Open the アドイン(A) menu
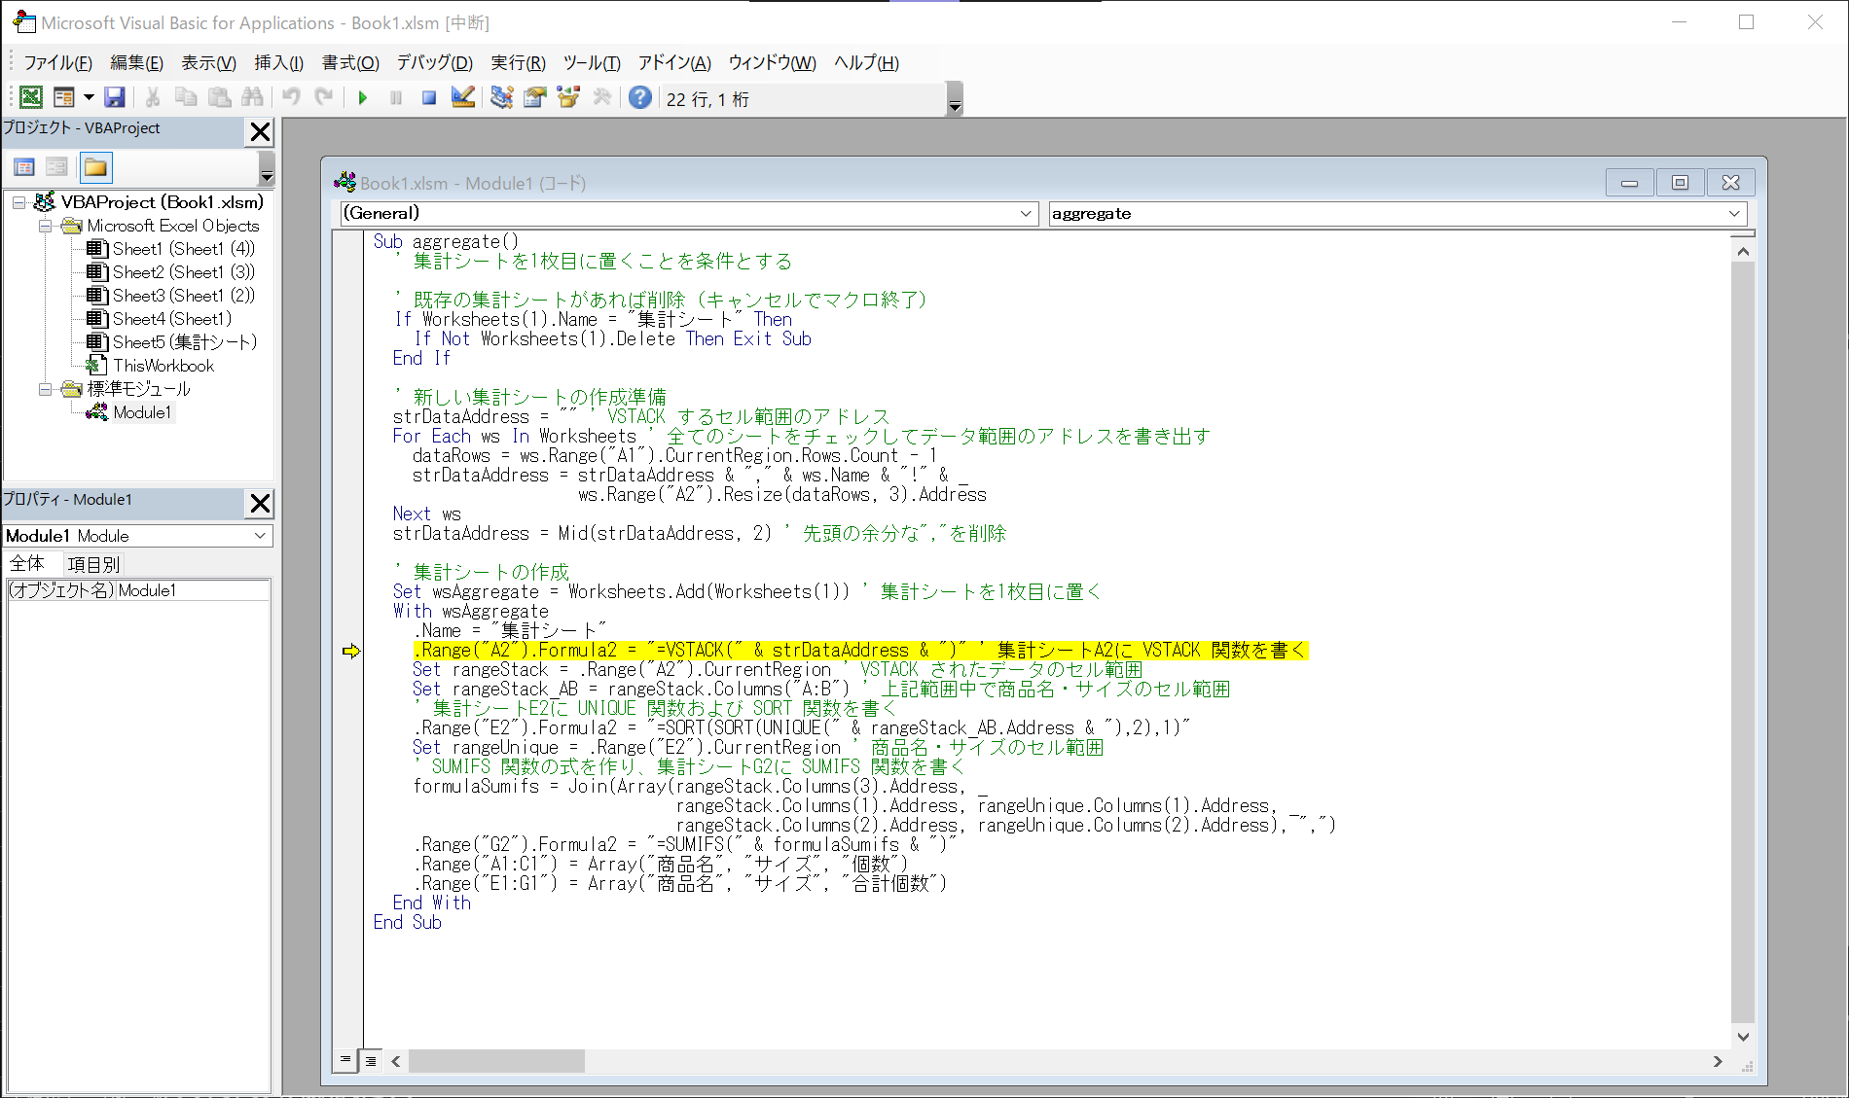 point(674,63)
